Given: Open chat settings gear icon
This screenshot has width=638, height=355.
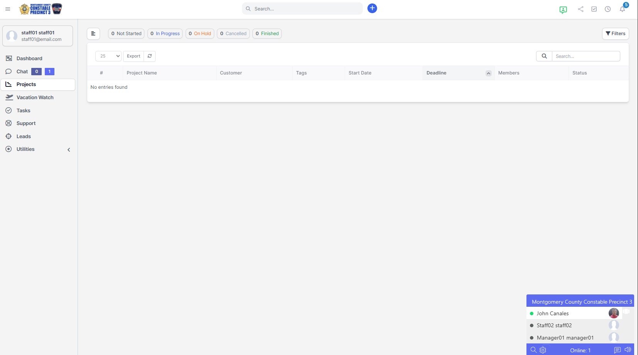Looking at the screenshot, I should click(x=543, y=350).
